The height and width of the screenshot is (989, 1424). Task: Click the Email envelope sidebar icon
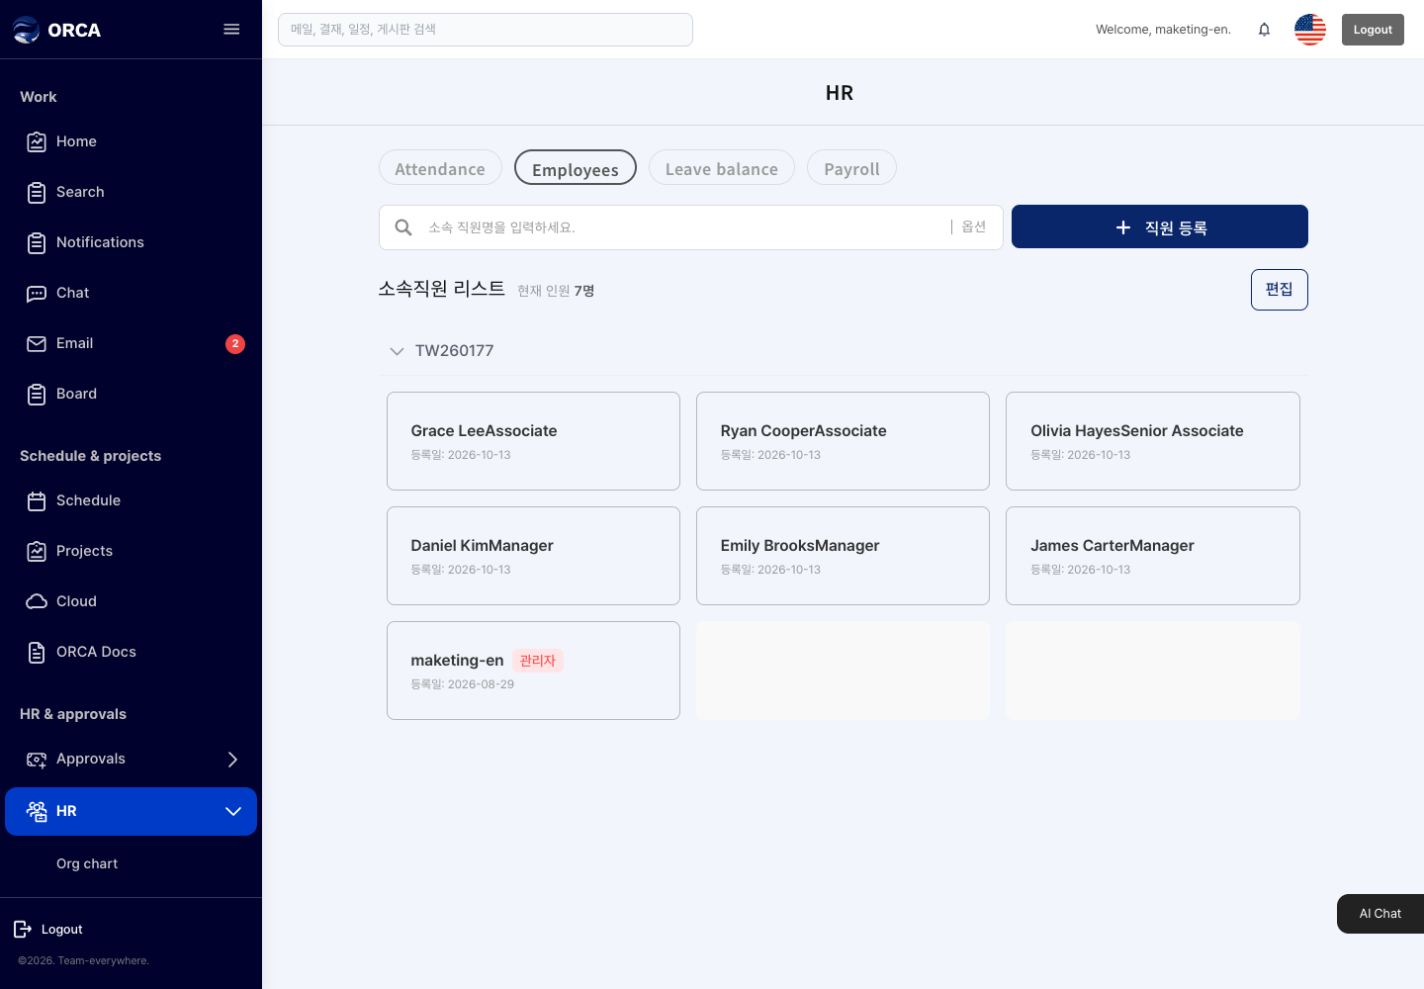37,343
